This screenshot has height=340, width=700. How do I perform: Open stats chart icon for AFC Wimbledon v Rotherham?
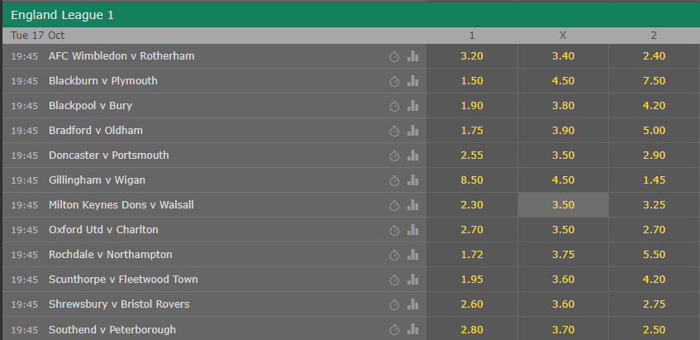tap(413, 56)
